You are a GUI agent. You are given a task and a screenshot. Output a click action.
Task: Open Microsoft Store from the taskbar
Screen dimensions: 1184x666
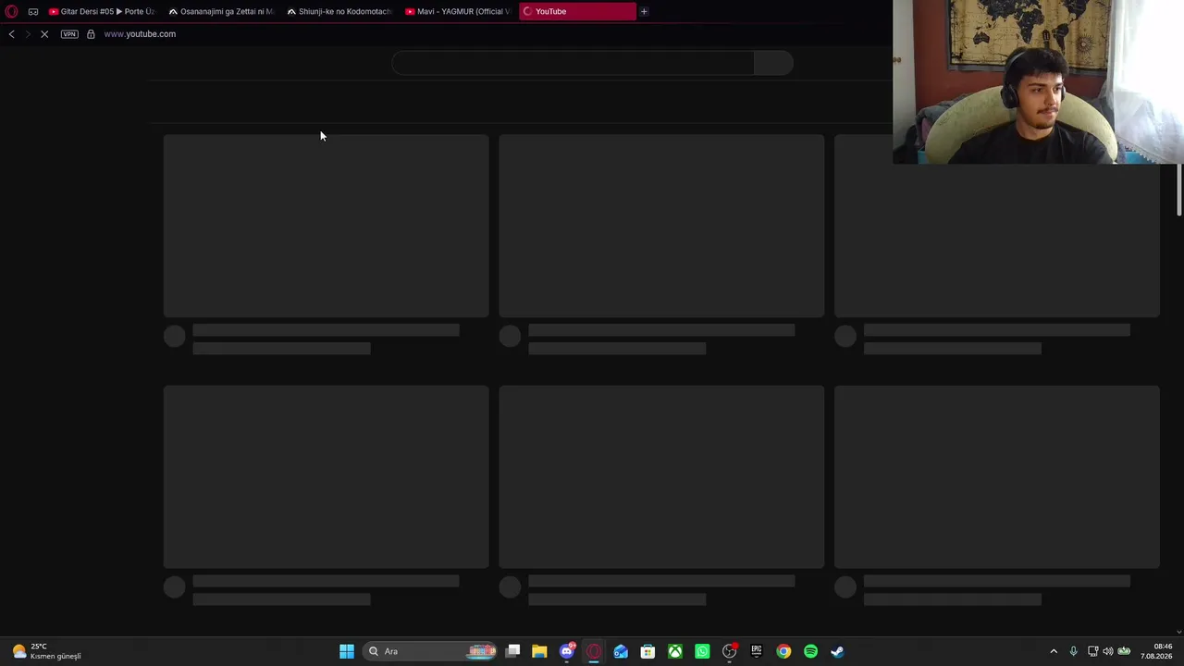(x=647, y=651)
